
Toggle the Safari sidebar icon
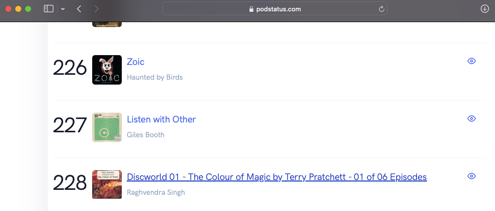pos(48,9)
